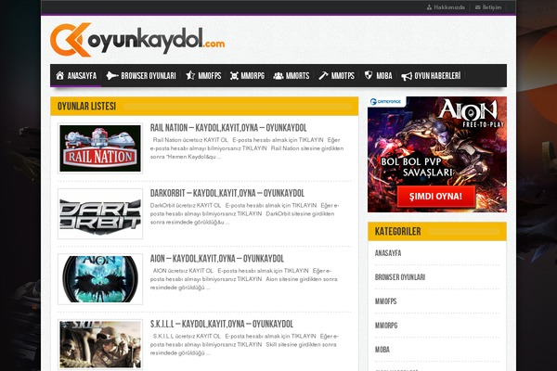Open the Rail Nation article title
The height and width of the screenshot is (371, 557).
pos(228,128)
